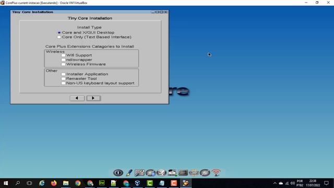The image size is (334, 188).
Task: Click 'Core Plus Extensions Catagories to Install' label
Action: 89,46
